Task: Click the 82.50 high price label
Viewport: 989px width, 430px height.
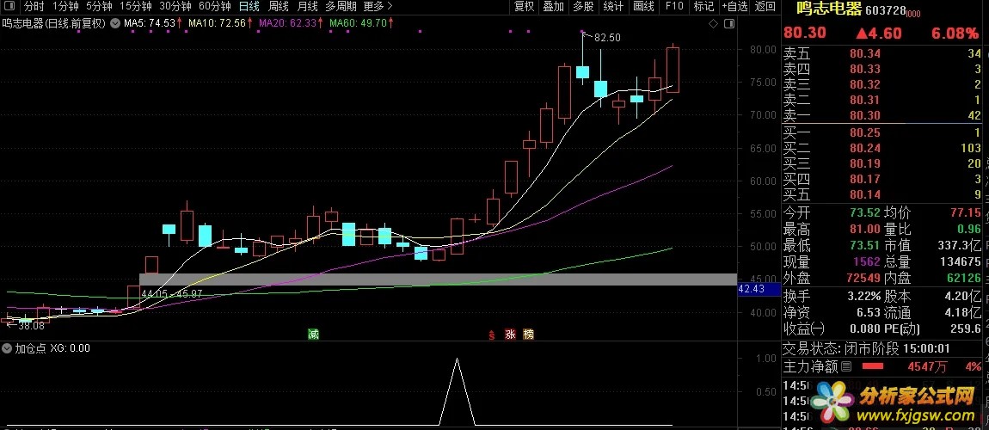Action: pyautogui.click(x=607, y=38)
